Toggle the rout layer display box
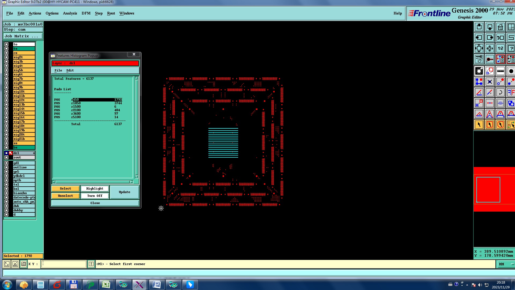 pos(6,157)
